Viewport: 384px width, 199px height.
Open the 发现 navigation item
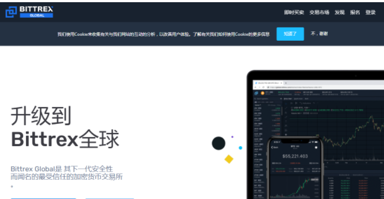pos(340,12)
